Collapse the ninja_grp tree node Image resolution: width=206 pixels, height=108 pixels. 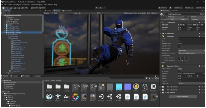tap(8, 38)
